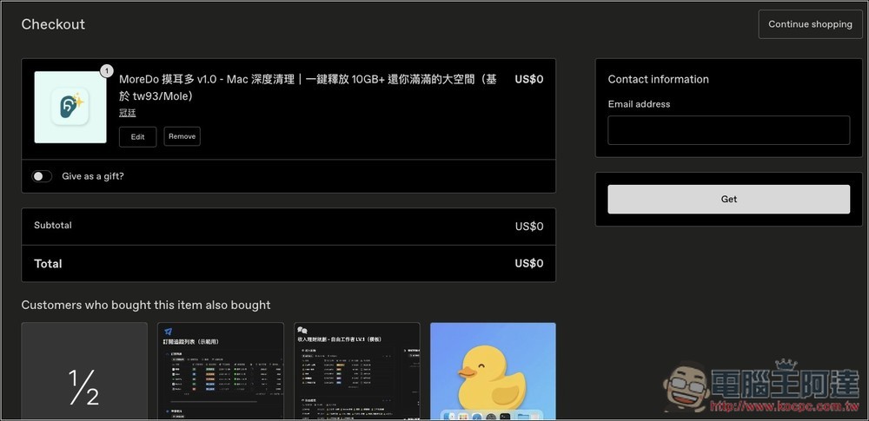Click 'Customers who bought this item also bought' heading
Viewport: 869px width, 421px height.
146,306
